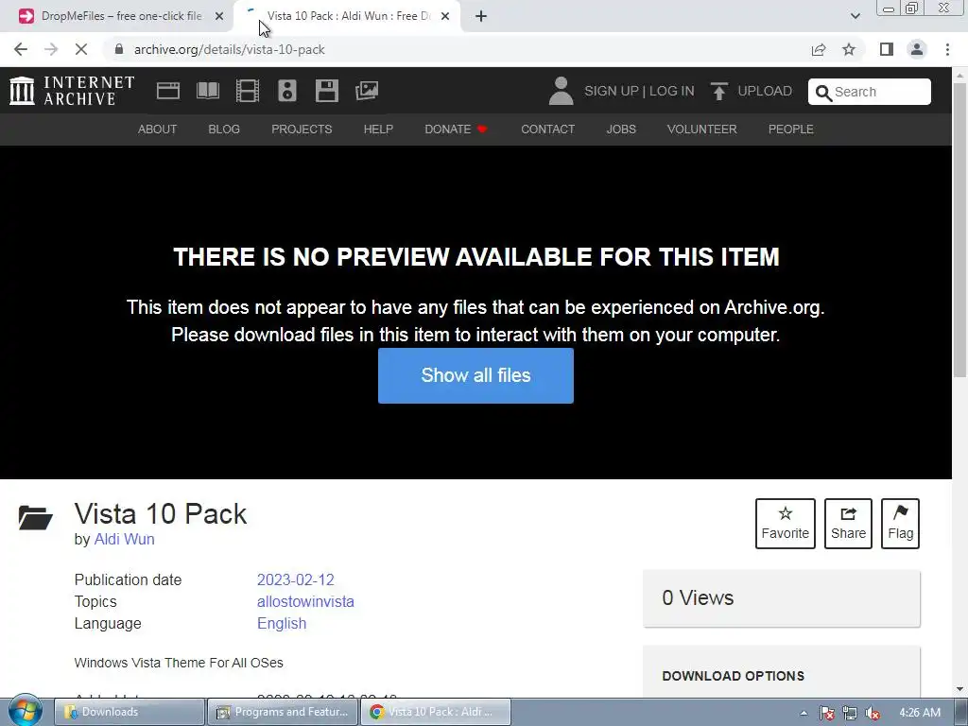Image resolution: width=968 pixels, height=726 pixels.
Task: Click the upload arrow icon
Action: (x=718, y=92)
